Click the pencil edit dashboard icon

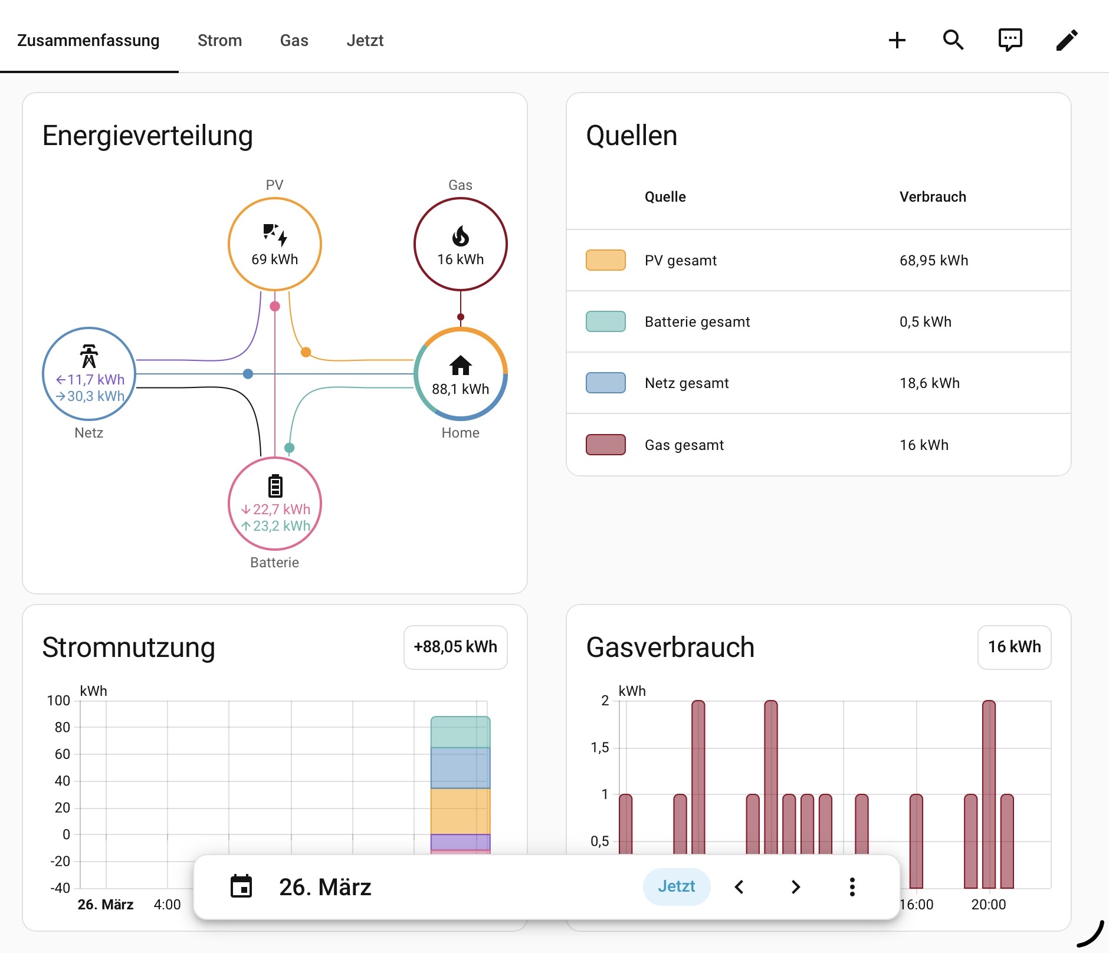coord(1067,40)
